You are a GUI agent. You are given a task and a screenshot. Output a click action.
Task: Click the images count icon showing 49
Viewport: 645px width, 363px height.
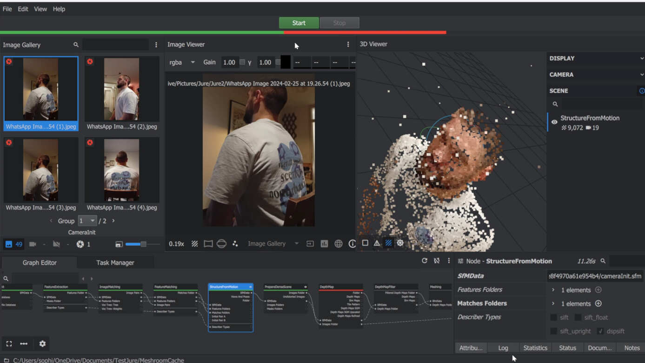click(13, 244)
